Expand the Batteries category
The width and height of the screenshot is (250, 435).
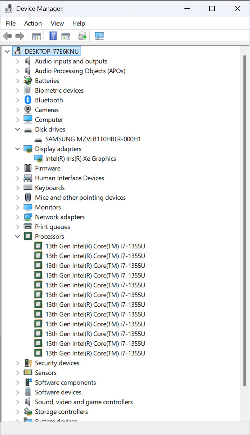point(17,81)
